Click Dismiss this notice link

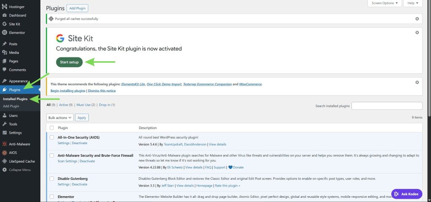click(x=102, y=91)
